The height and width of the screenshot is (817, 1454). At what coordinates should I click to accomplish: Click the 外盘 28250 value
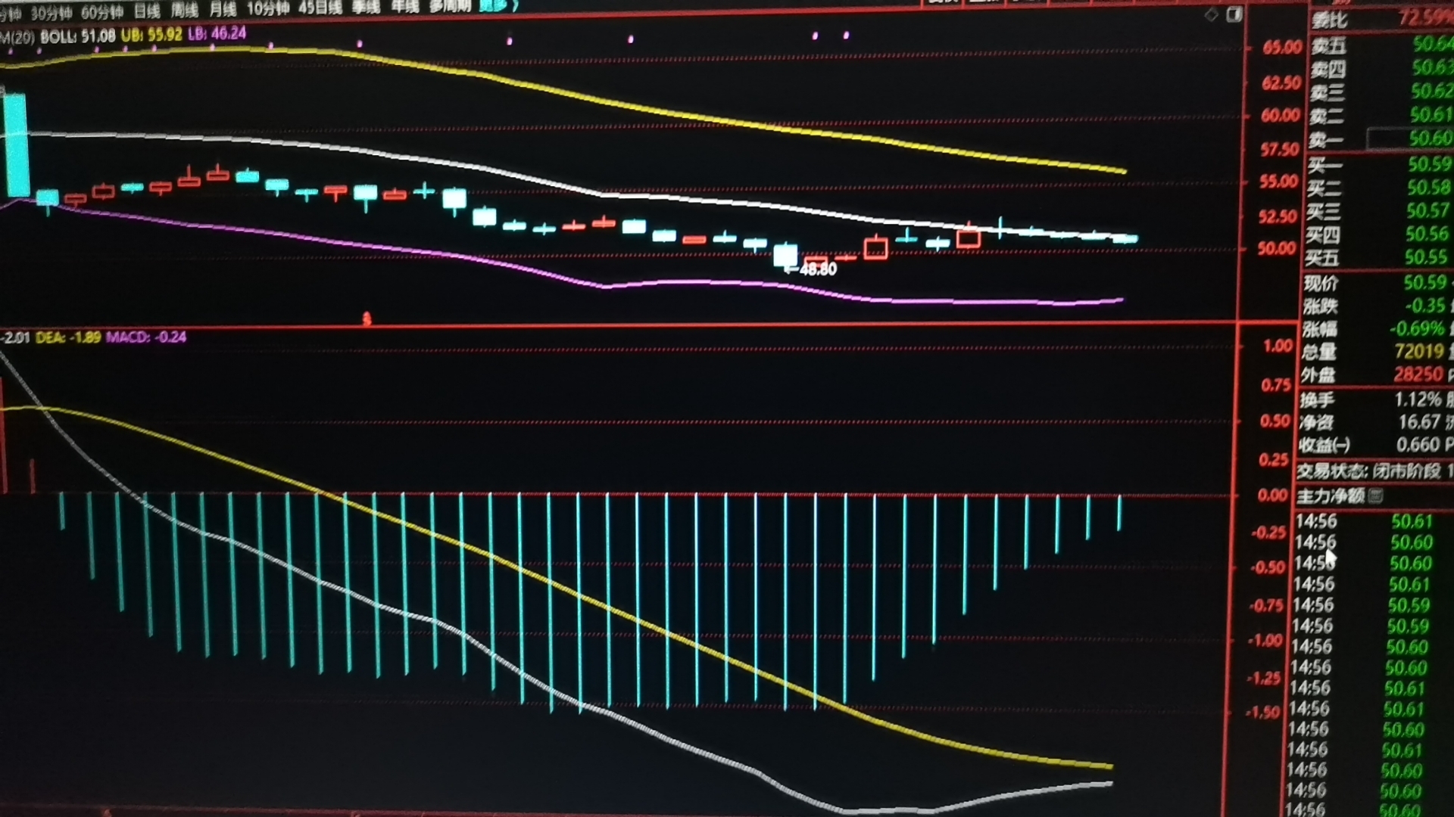click(1418, 374)
